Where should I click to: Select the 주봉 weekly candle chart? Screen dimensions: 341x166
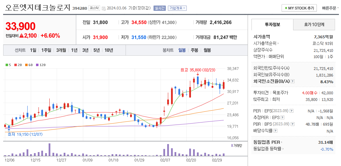point(194,50)
